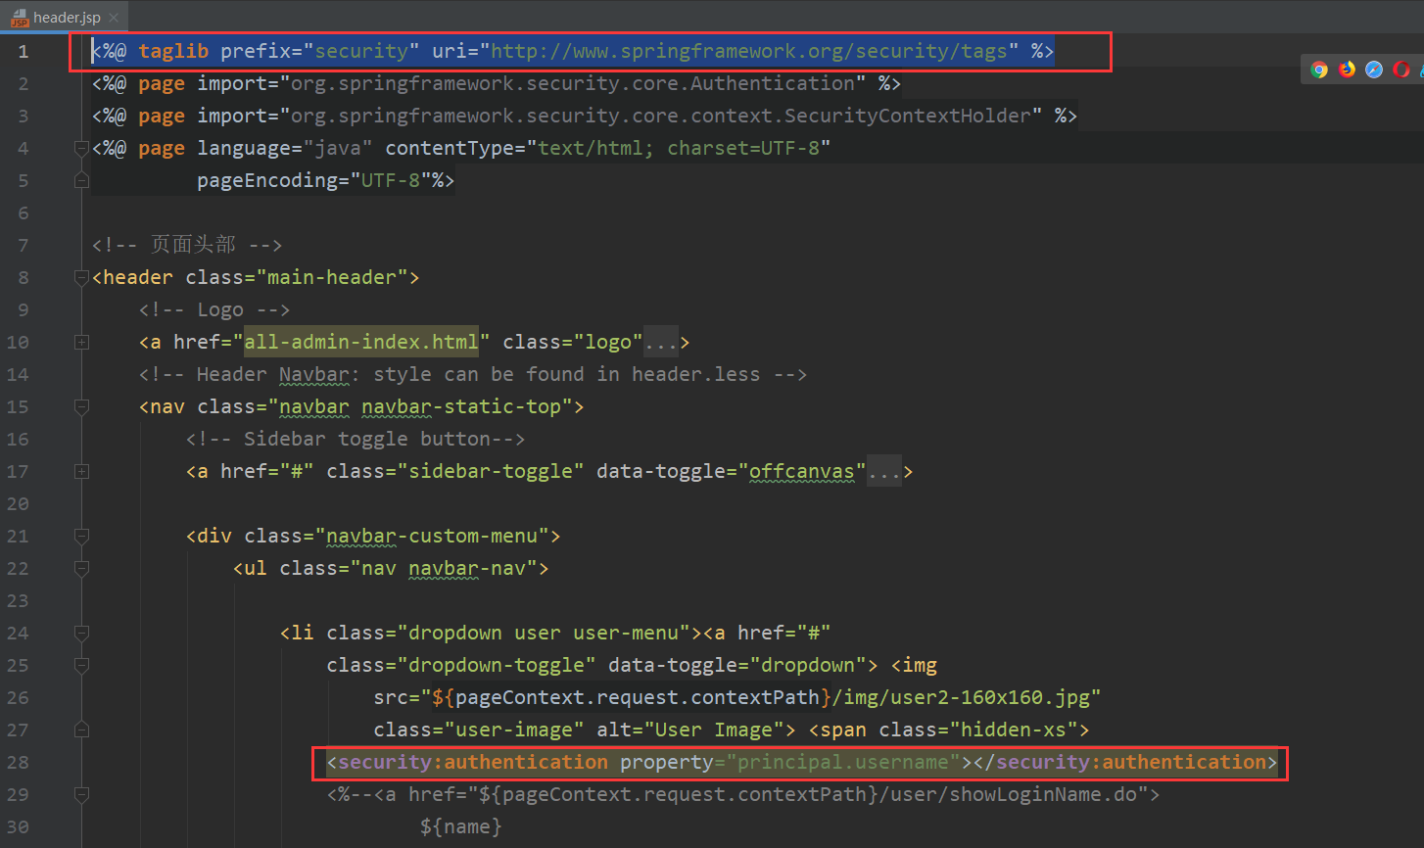Open page preview in Chrome browser
The image size is (1424, 848).
click(1319, 69)
